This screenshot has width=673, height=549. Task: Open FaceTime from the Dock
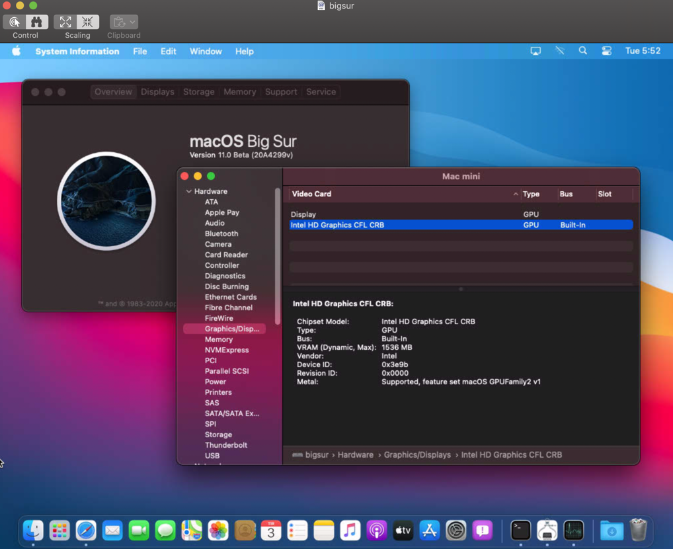(x=139, y=530)
